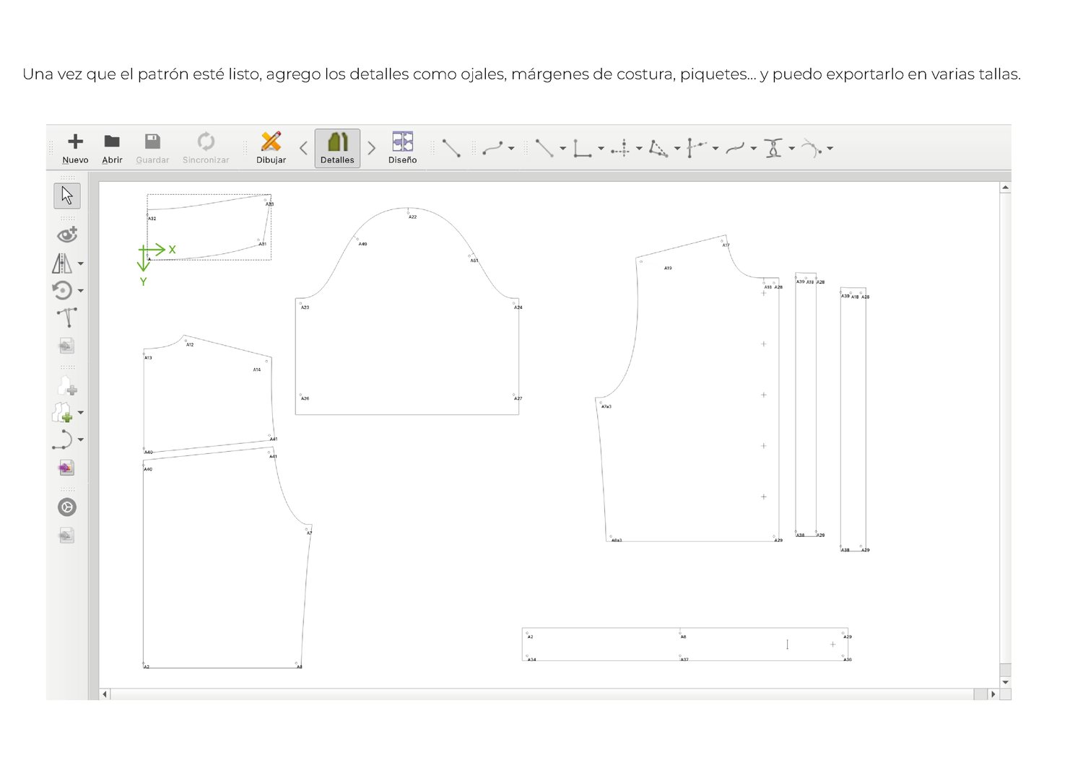Select the point-on-line-with-dashes tool

pos(697,148)
